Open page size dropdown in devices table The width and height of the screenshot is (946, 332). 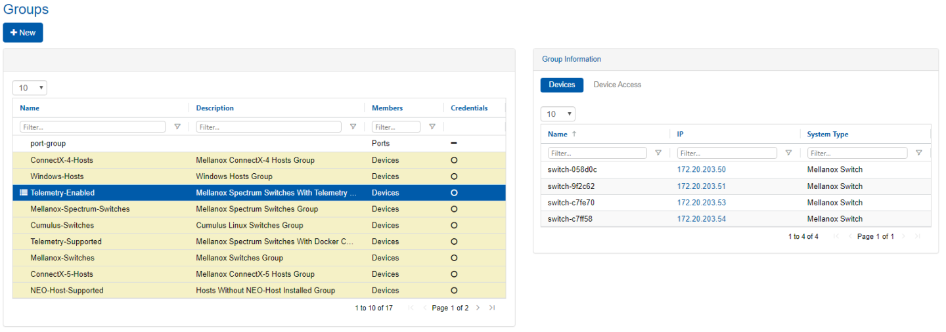point(558,114)
